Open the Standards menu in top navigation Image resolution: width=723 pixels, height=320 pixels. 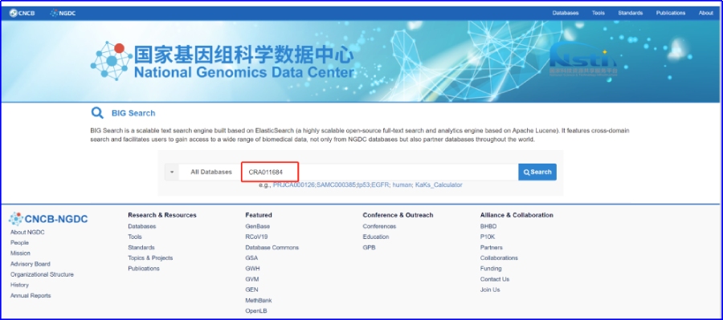click(x=631, y=13)
